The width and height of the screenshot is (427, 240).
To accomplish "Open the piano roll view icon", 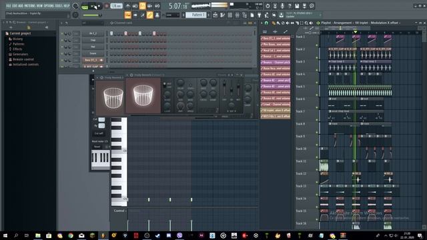I will pos(222,15).
